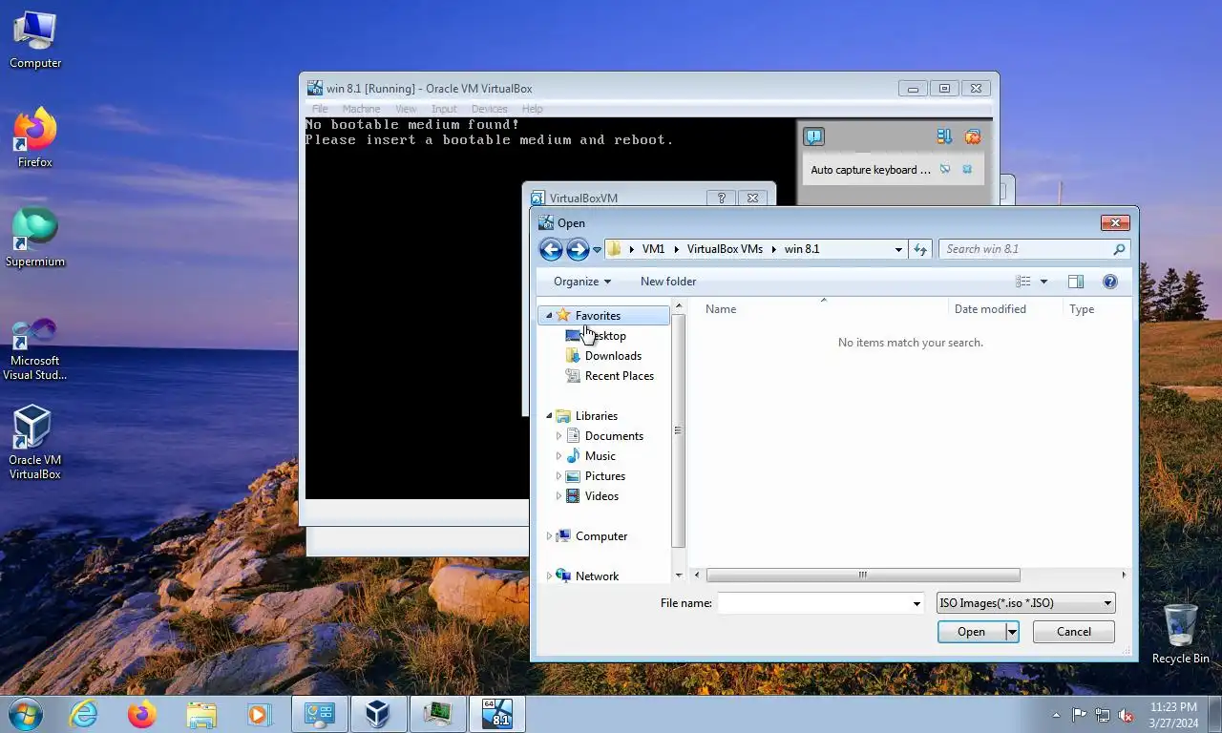Viewport: 1222px width, 733px height.
Task: Select Desktop under Favorites
Action: pyautogui.click(x=605, y=336)
